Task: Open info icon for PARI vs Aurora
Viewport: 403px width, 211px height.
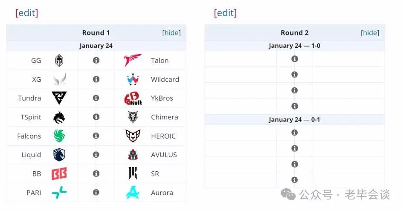Action: click(96, 192)
